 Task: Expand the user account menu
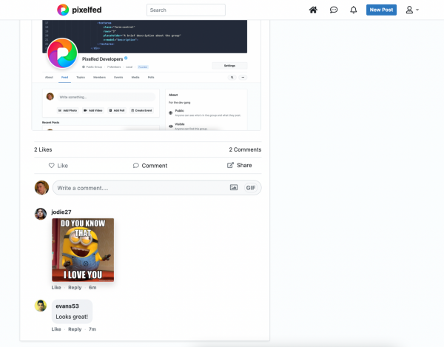point(412,10)
